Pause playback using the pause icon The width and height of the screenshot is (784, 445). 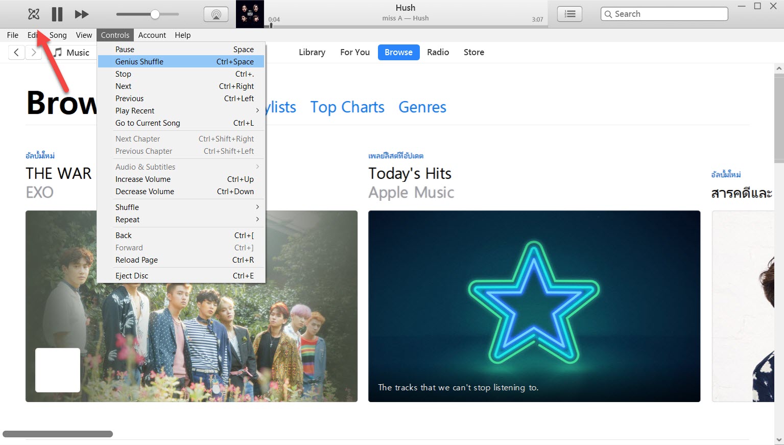57,14
